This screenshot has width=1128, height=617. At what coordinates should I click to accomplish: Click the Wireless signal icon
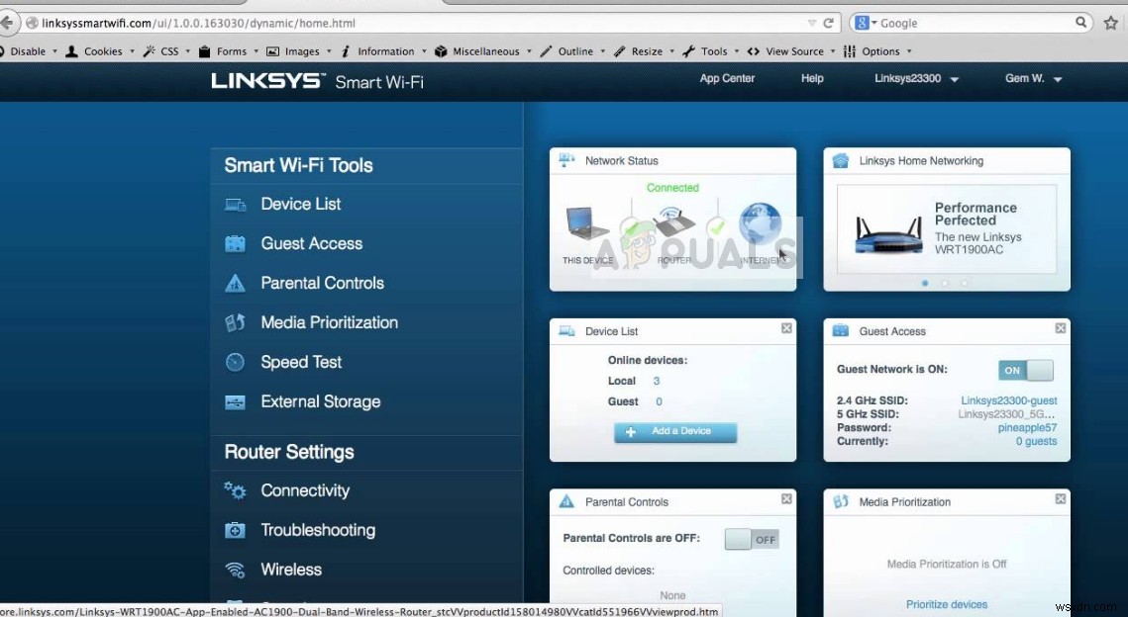click(236, 570)
